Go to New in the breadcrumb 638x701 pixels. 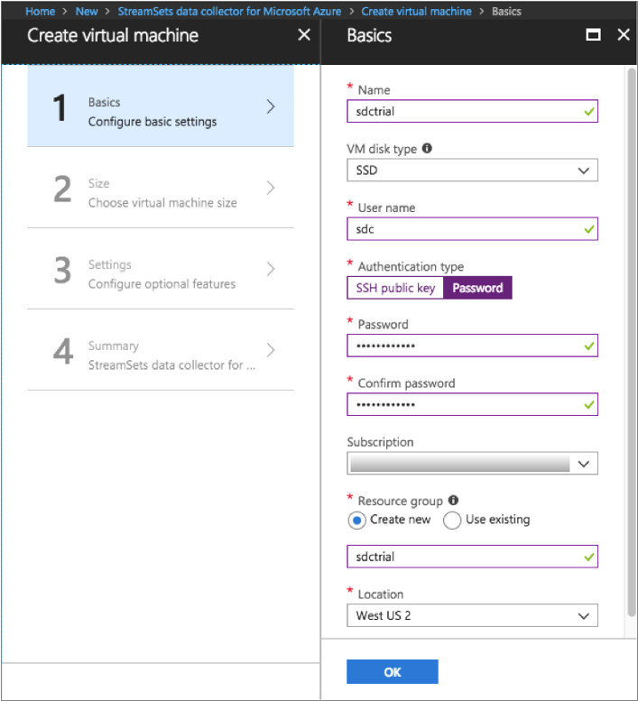[x=87, y=11]
